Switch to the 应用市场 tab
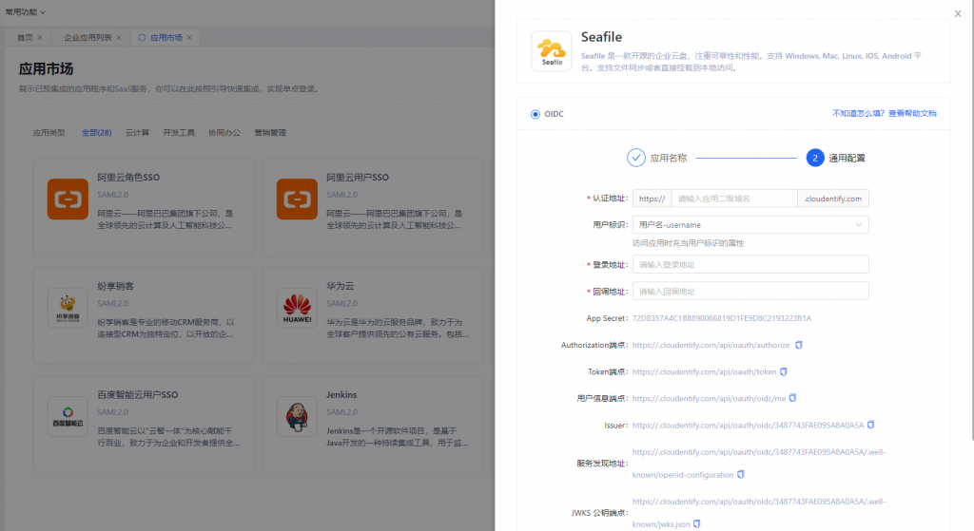974x531 pixels. (166, 38)
